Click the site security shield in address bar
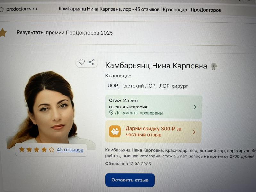The image size is (256, 192). 2,10
